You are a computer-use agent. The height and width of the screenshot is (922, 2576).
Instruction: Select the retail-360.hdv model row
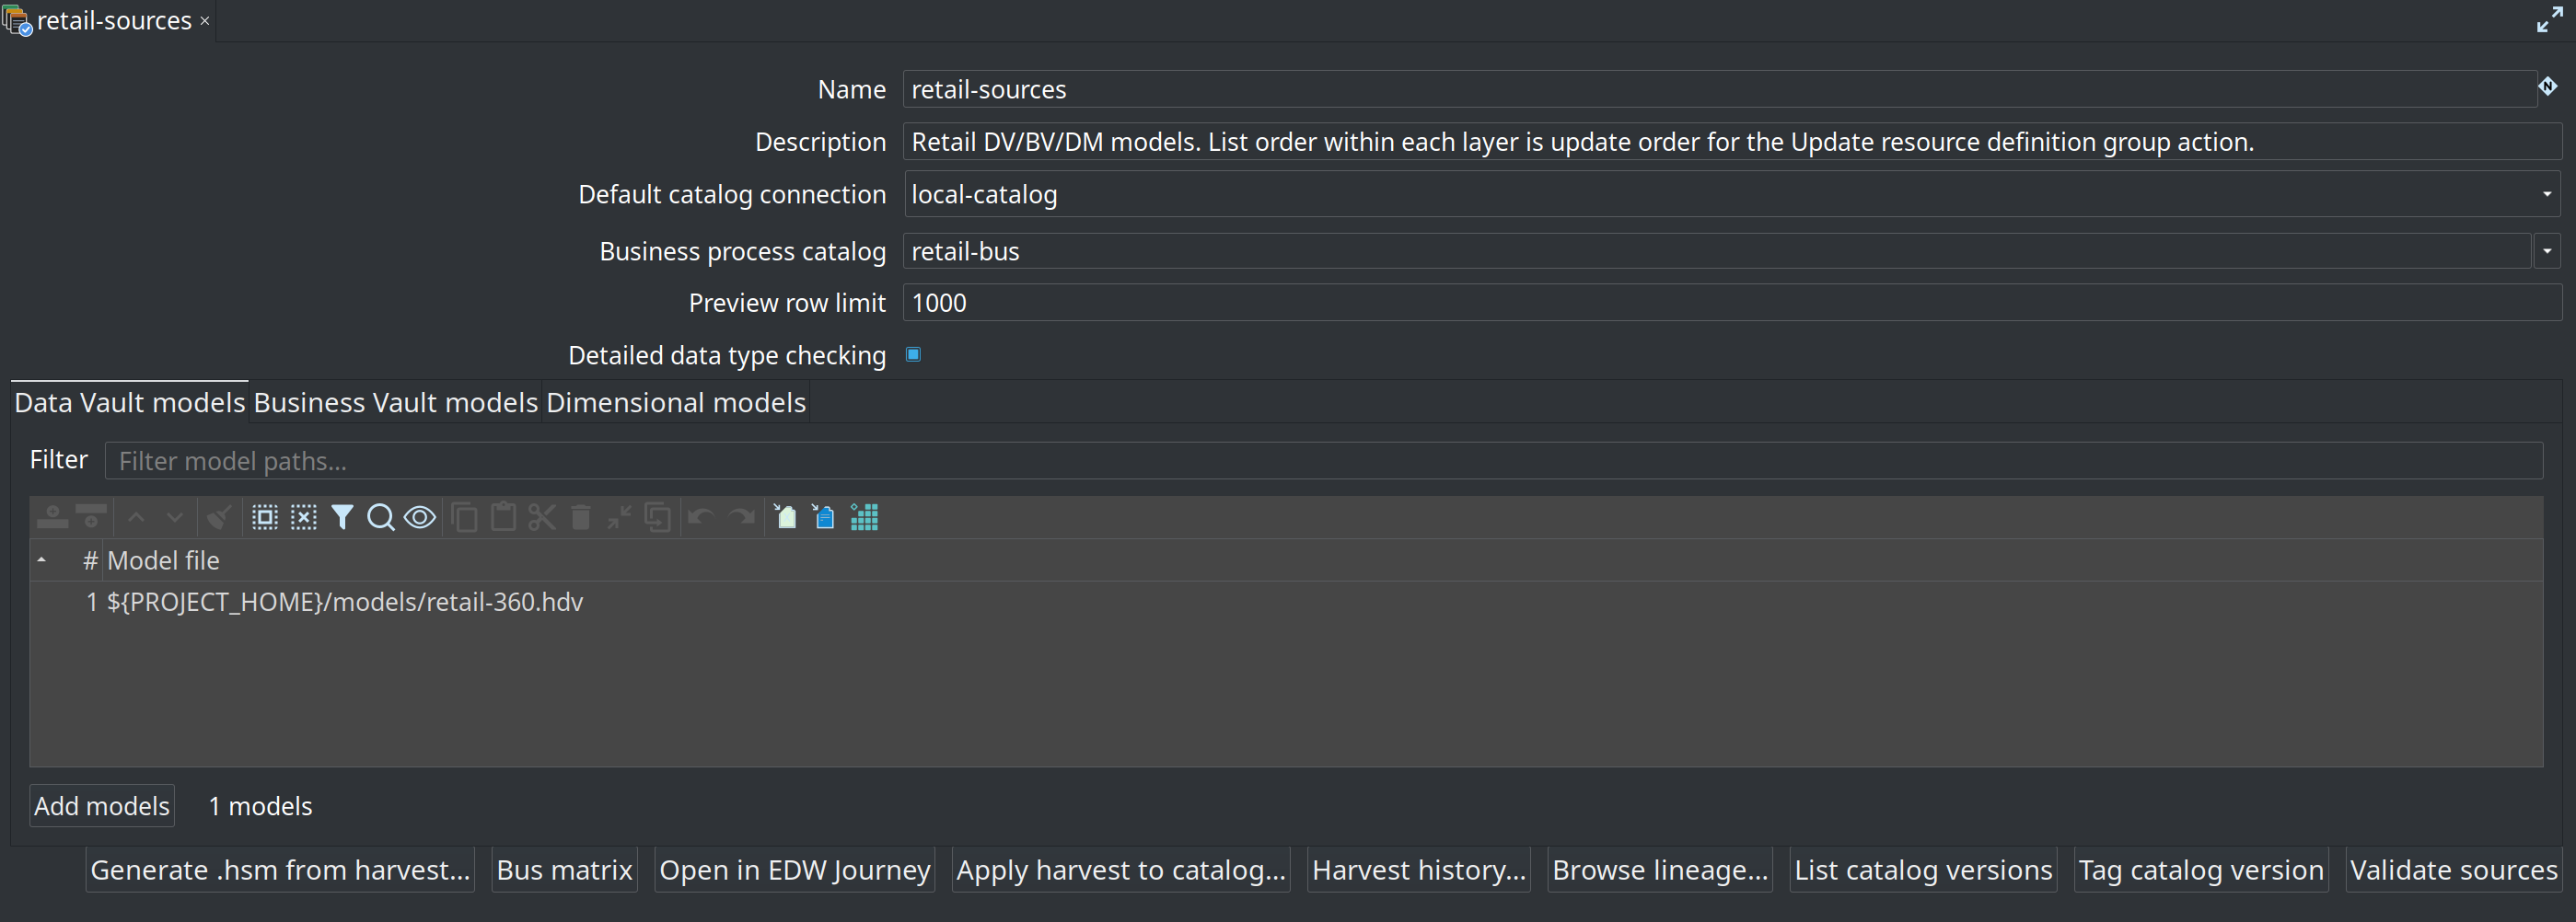(x=1286, y=602)
